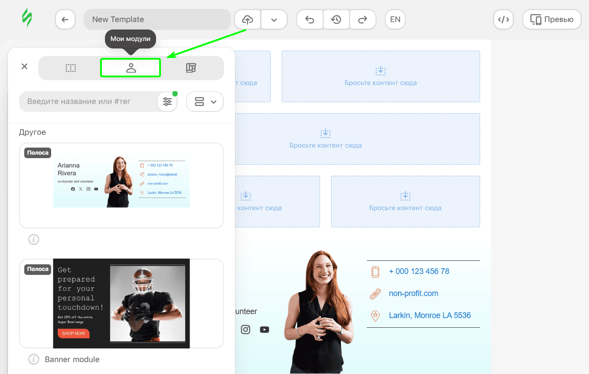
Task: Open the HTML code editor icon
Action: pyautogui.click(x=503, y=19)
